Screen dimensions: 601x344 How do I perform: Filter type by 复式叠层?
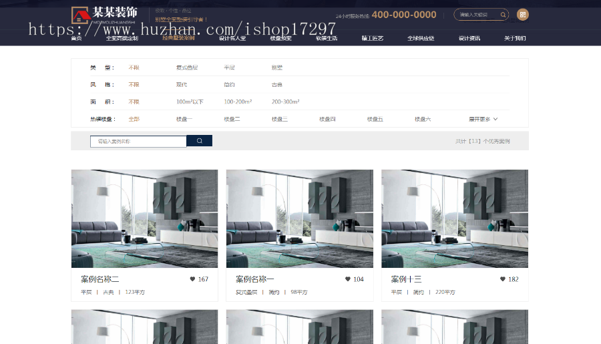(x=187, y=67)
